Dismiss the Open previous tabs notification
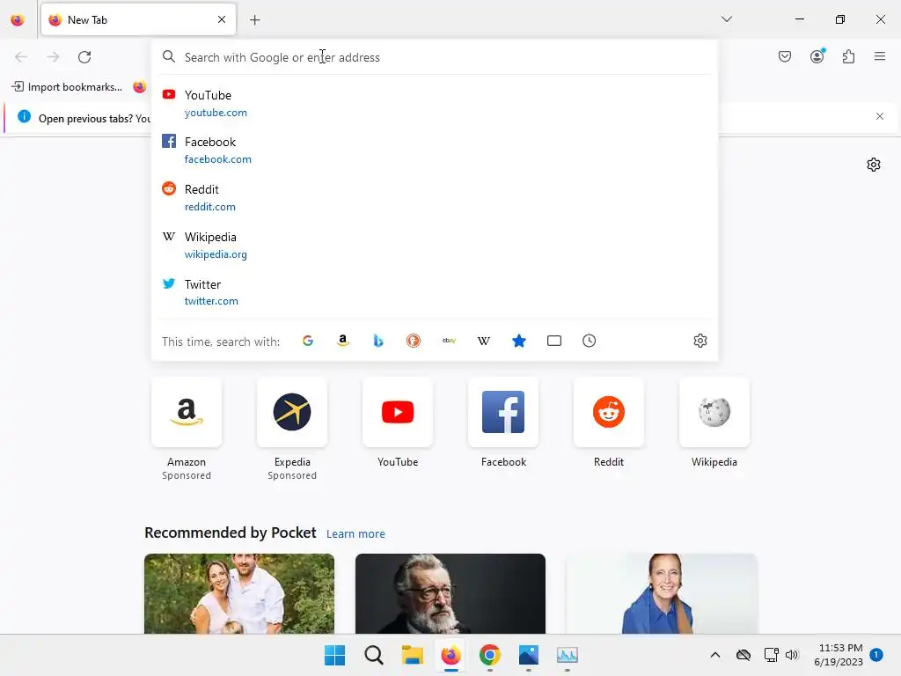The height and width of the screenshot is (676, 901). point(880,116)
